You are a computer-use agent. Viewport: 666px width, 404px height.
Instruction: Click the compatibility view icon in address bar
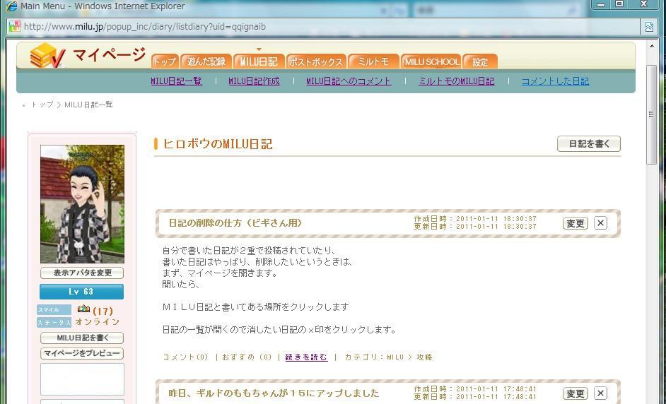coord(648,27)
